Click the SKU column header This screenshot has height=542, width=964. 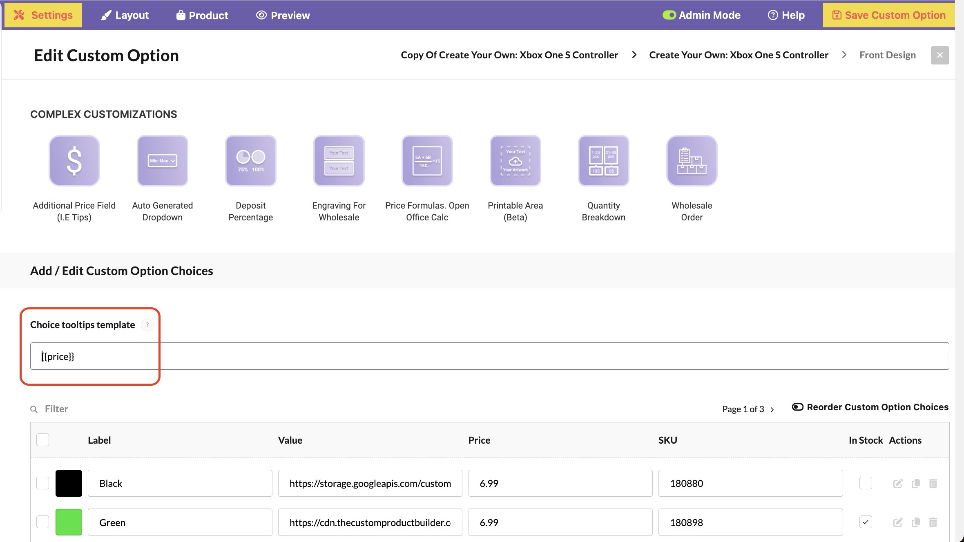pyautogui.click(x=668, y=440)
